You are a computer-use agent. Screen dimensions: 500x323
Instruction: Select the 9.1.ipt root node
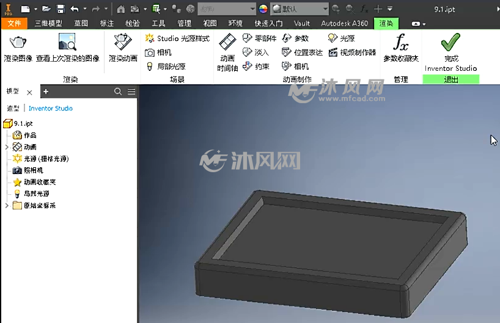(18, 123)
